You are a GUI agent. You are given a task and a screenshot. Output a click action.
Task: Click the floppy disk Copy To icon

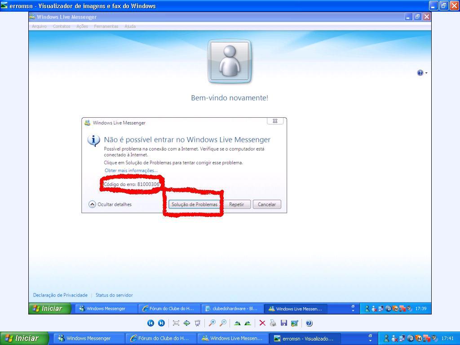click(284, 323)
